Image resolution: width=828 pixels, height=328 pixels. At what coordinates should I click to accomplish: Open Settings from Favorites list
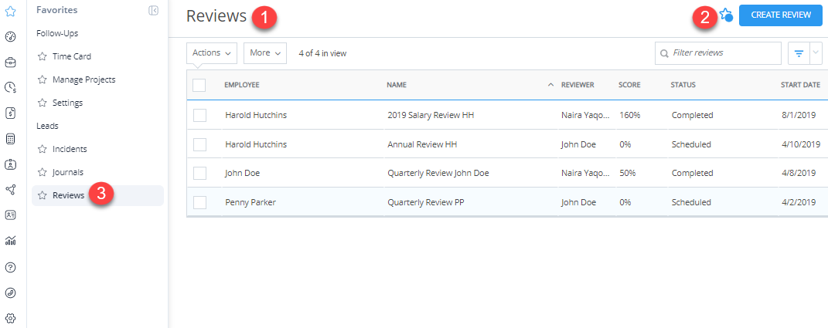(67, 103)
